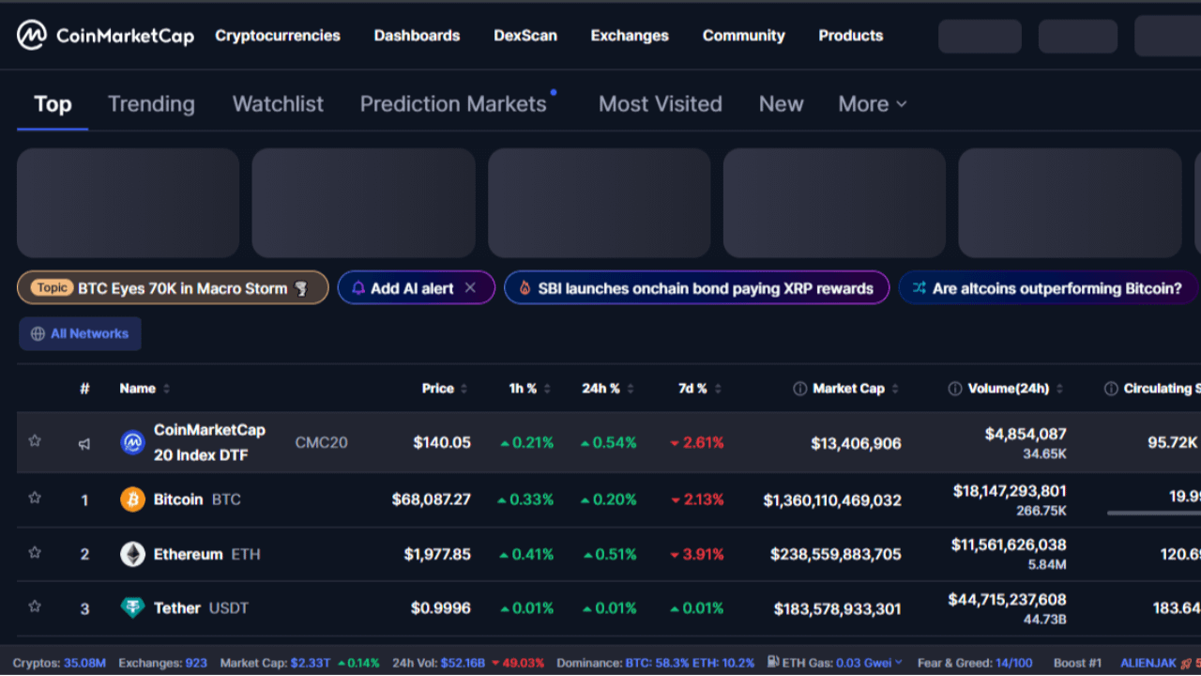Open the BTC Eyes 70K in Macro Storm topic

pos(173,288)
